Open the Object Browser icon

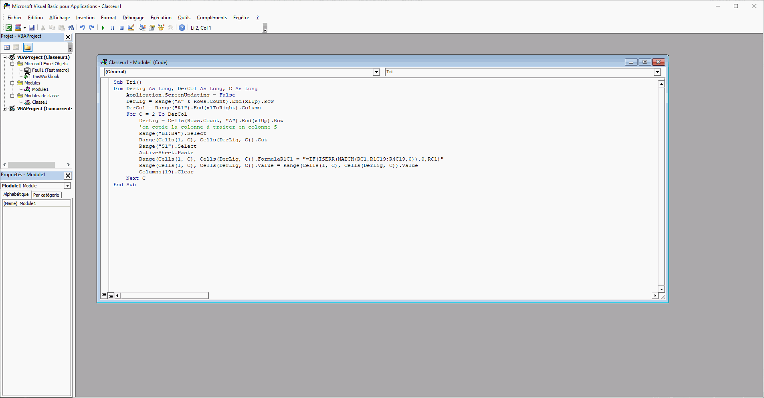[161, 28]
